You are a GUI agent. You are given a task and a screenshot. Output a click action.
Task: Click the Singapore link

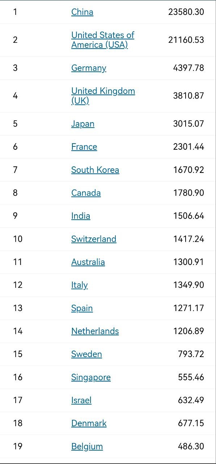click(91, 377)
